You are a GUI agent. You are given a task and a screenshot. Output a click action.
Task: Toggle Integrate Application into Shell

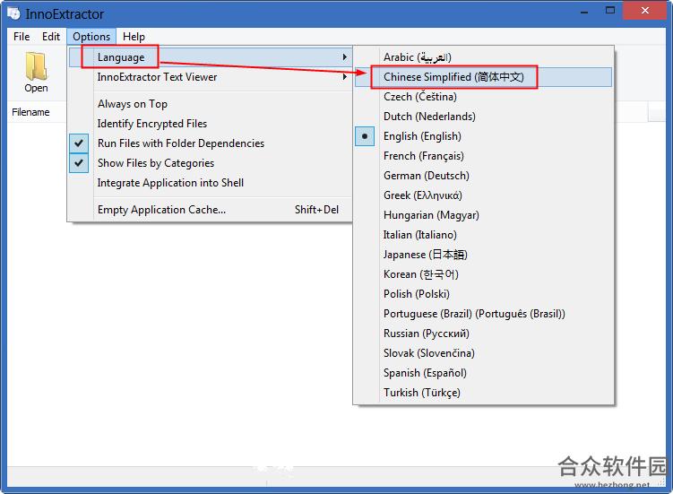(211, 183)
